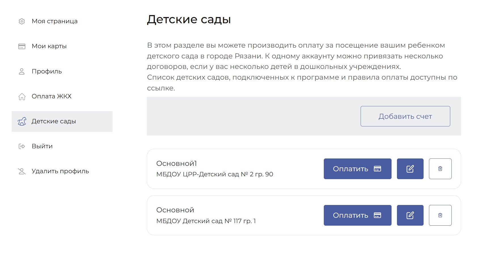Image resolution: width=480 pixels, height=254 pixels.
Task: Click the person icon beside Профиль
Action: point(22,71)
